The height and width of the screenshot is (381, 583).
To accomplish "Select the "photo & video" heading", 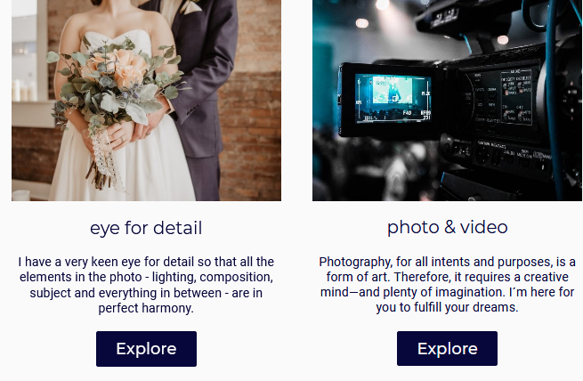I will 448,227.
